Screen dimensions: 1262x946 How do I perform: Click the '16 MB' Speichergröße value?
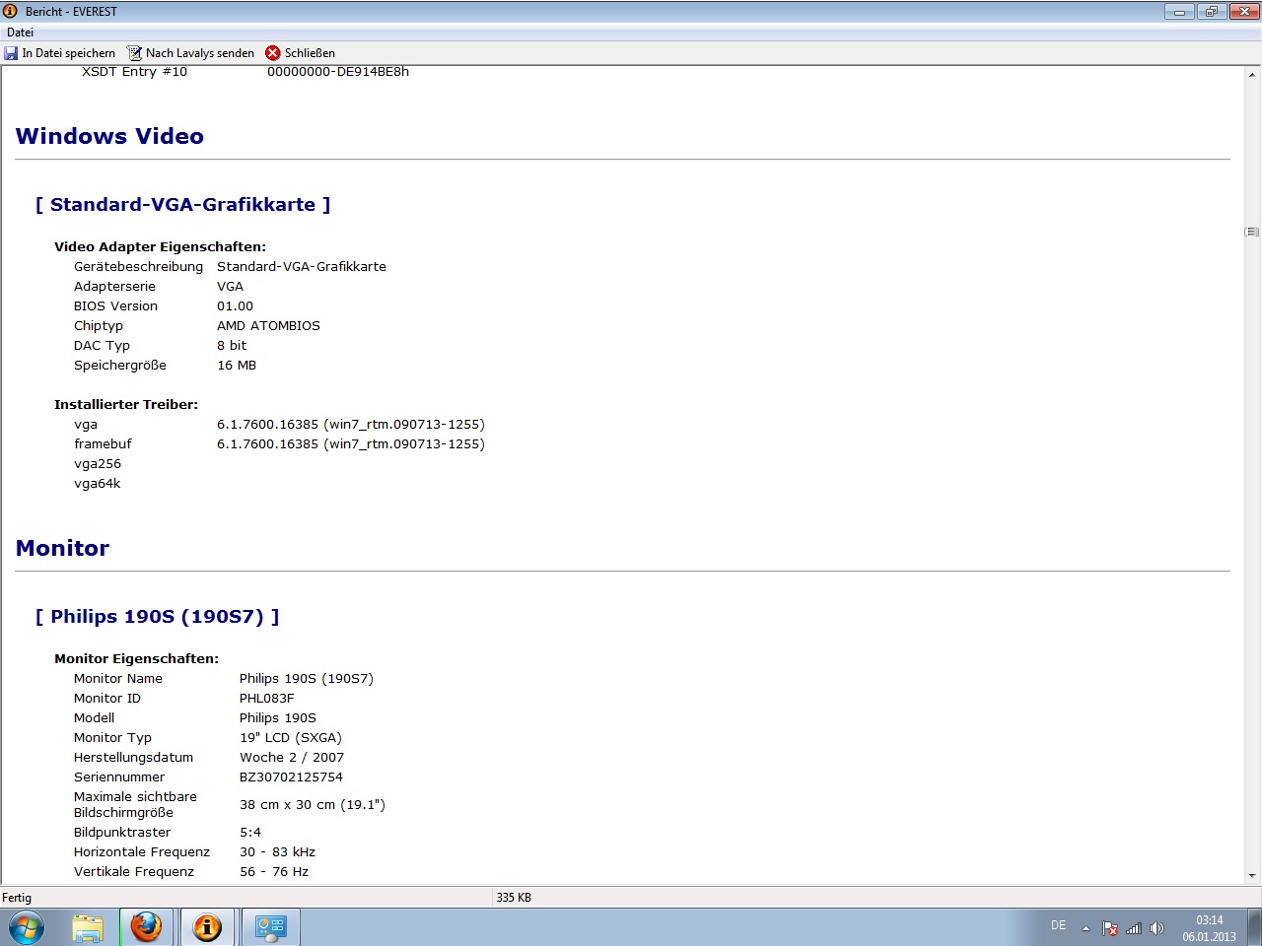[x=237, y=366]
